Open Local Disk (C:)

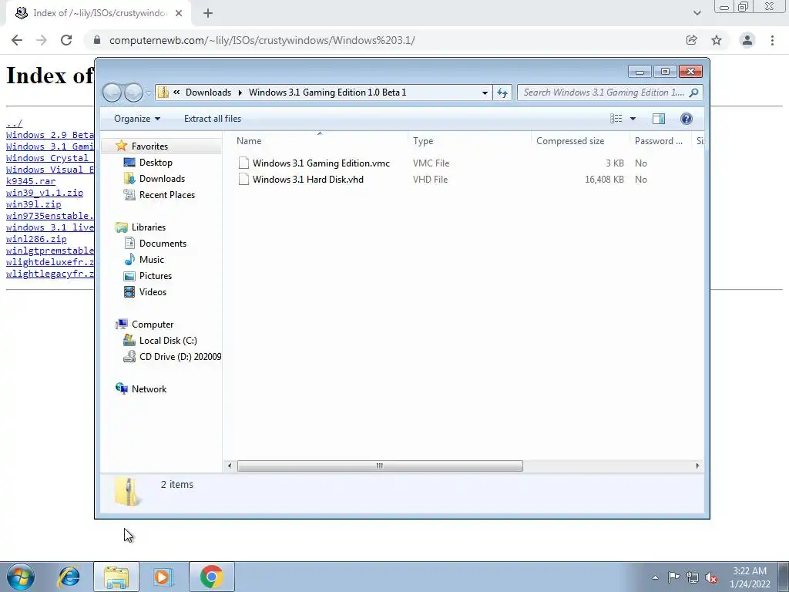(x=168, y=340)
